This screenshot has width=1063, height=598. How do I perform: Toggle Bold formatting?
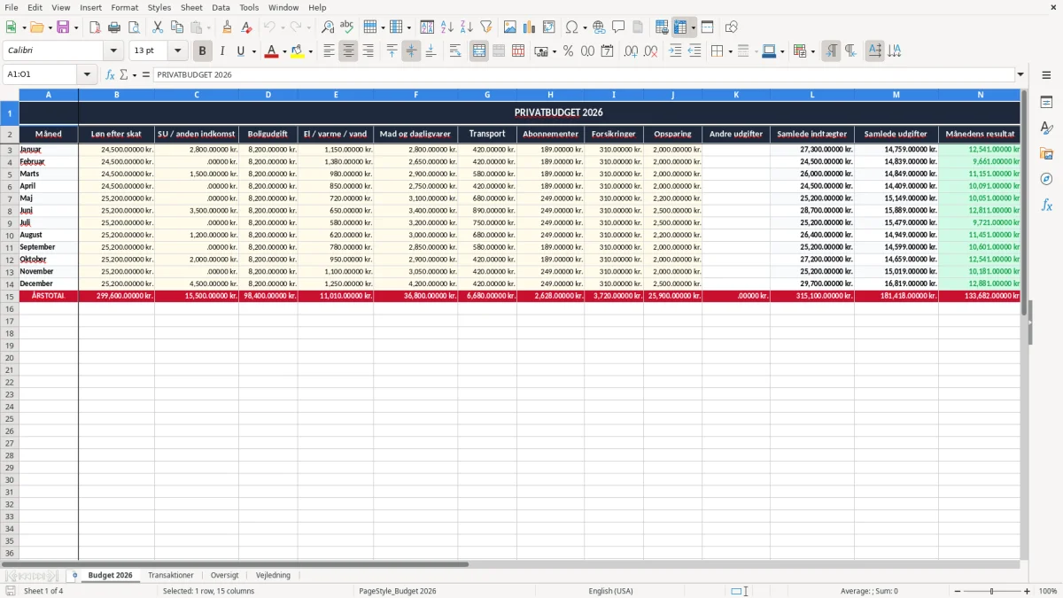[202, 51]
